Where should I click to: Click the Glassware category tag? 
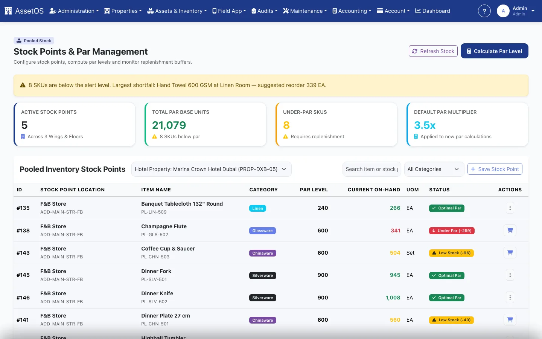tap(262, 231)
